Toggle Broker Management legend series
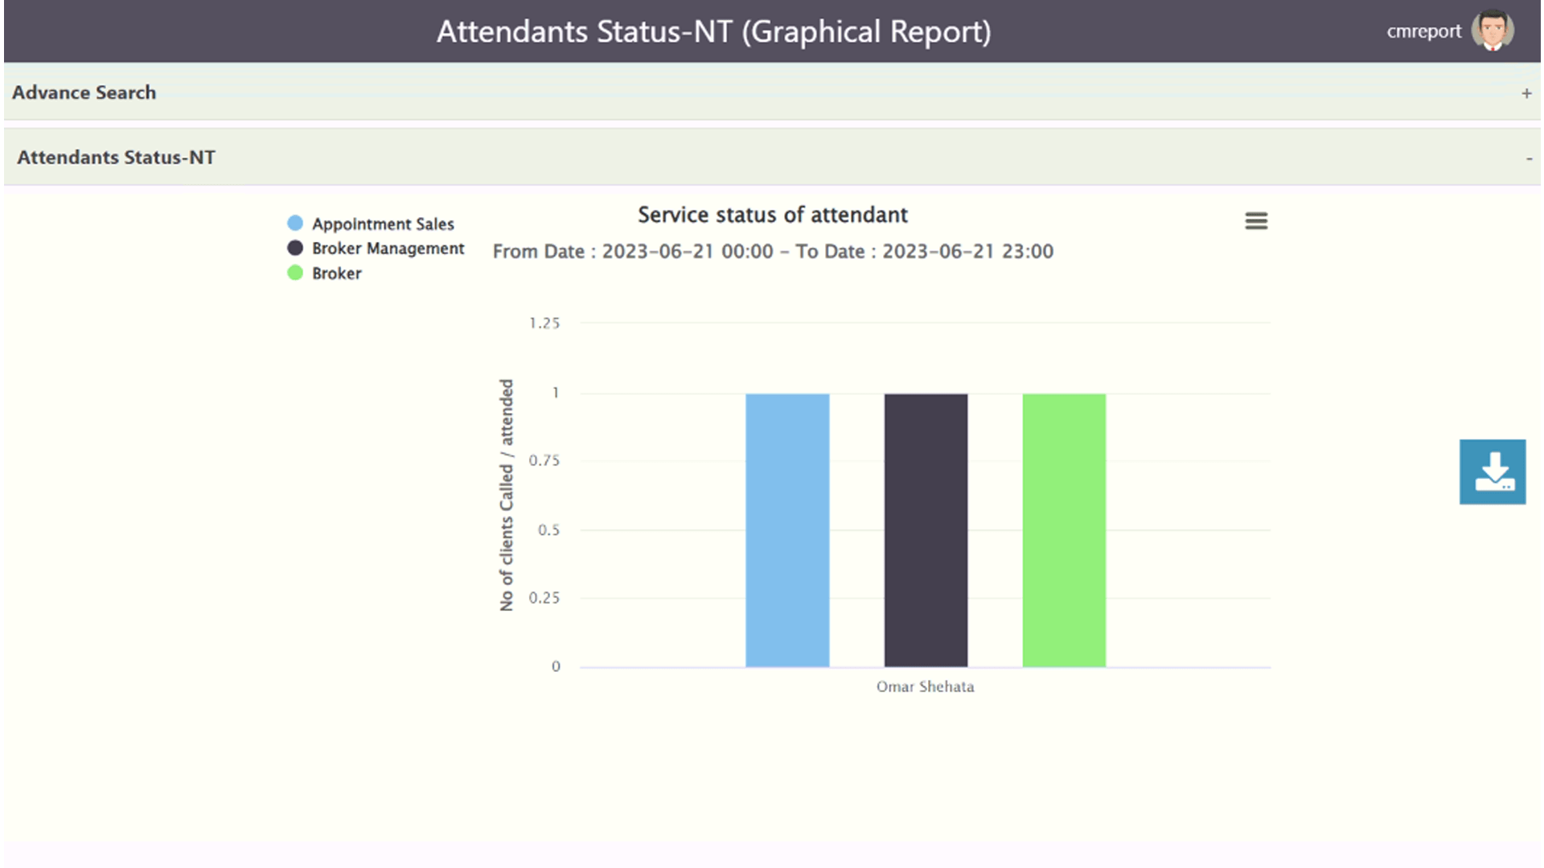 (x=388, y=248)
